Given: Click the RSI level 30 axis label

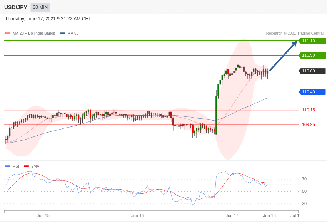Looking at the screenshot, I should 304,203.
